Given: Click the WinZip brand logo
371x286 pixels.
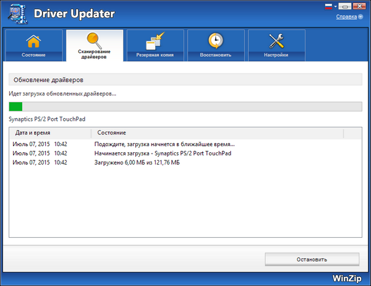Looking at the screenshot, I should (347, 279).
